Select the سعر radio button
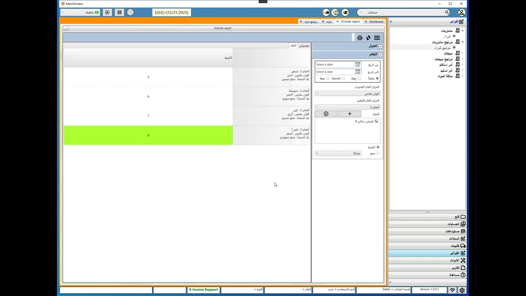The image size is (526, 296). point(378,153)
